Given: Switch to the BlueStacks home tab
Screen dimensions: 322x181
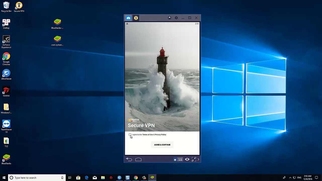Looking at the screenshot, I should pyautogui.click(x=128, y=18).
